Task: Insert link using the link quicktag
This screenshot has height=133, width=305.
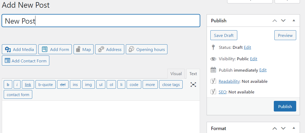Action: [x=28, y=85]
